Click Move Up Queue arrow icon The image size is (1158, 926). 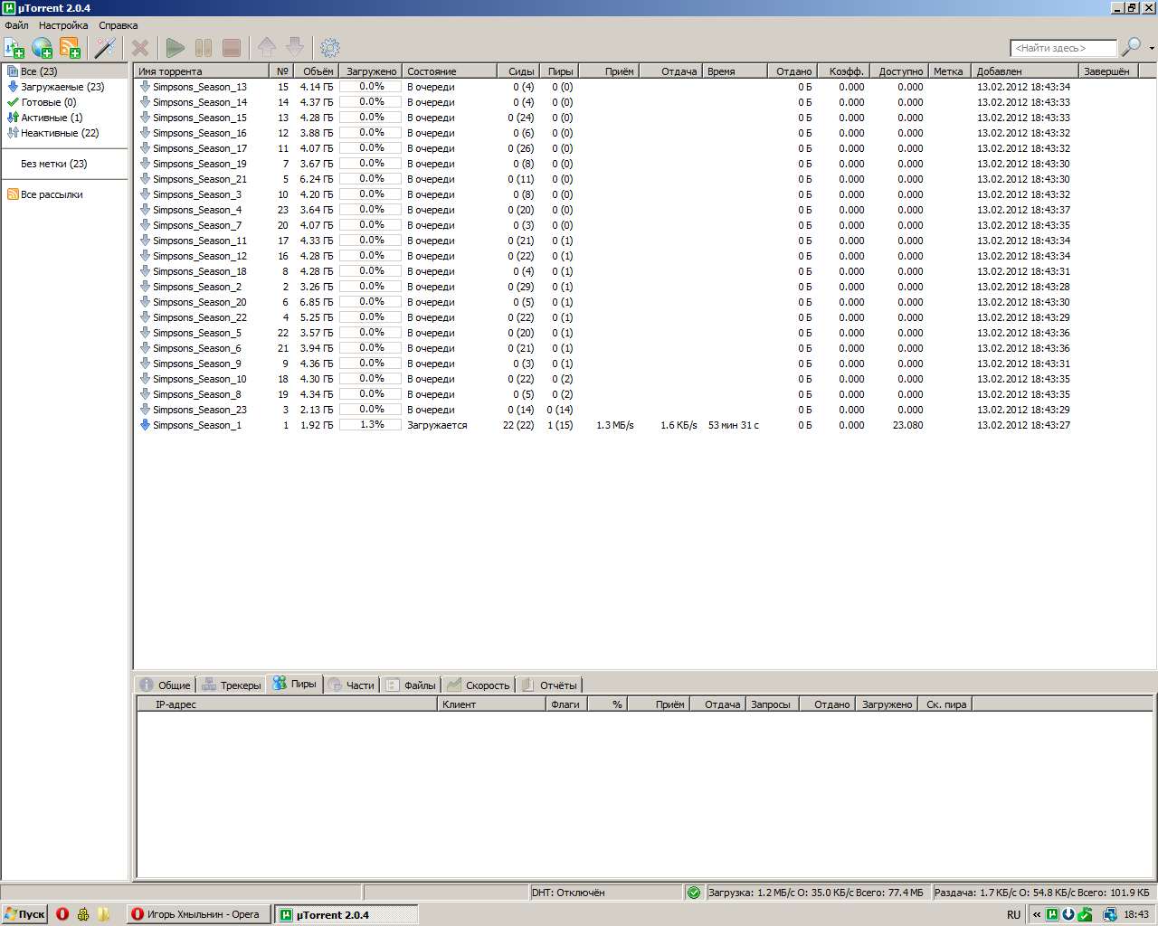[267, 47]
